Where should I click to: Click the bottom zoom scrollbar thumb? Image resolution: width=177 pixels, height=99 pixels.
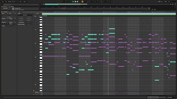[153, 97]
